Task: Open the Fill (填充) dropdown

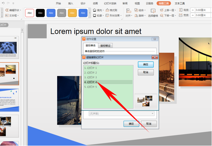Action: [98, 10]
